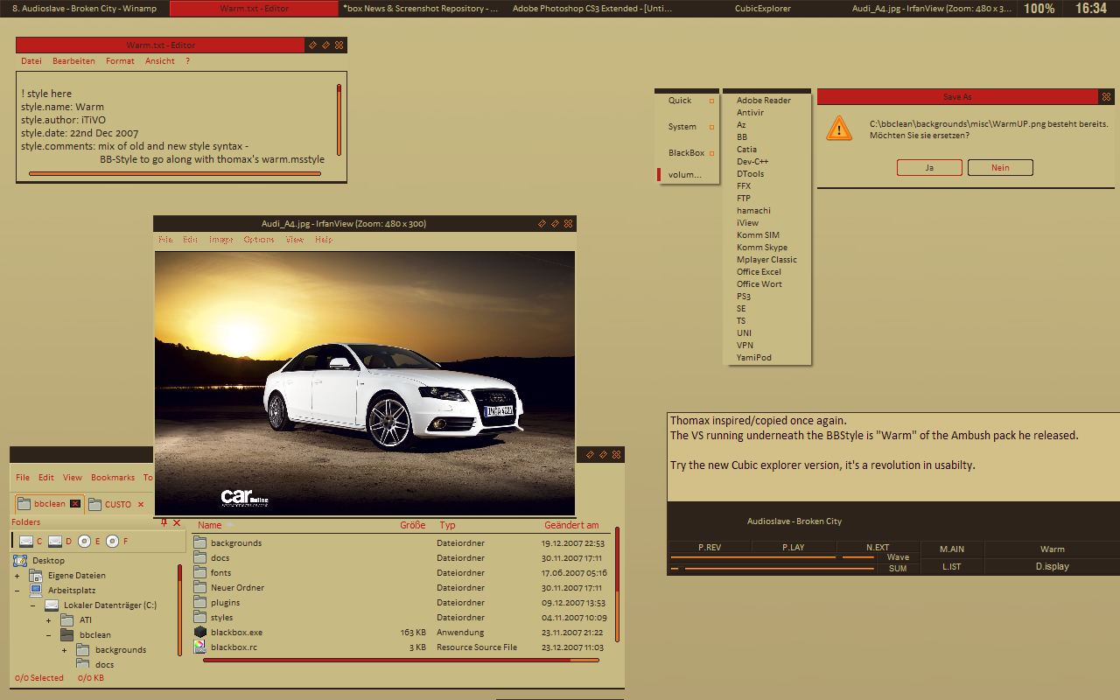
Task: Click the backgrounds folder icon in file list
Action: 199,542
